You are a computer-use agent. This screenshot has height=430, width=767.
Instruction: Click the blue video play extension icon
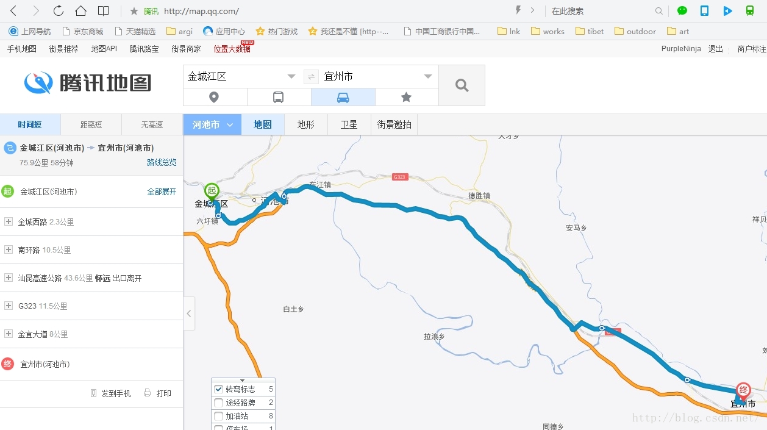pos(727,11)
